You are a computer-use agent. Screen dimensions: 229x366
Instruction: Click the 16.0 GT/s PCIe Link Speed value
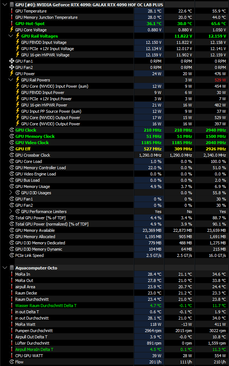click(217, 255)
